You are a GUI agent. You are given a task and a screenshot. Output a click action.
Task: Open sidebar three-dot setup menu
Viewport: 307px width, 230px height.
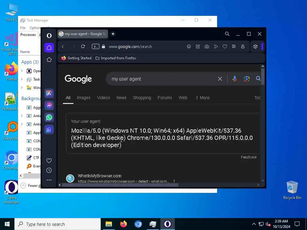pyautogui.click(x=49, y=180)
